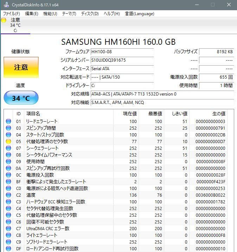
Task: Click the status icon for row 0A スピンアップ再試行回数
Action: 8,168
